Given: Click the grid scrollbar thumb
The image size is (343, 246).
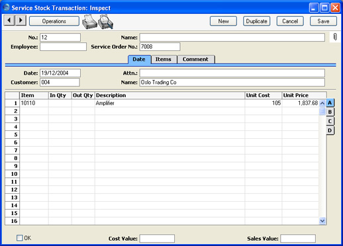Looking at the screenshot, I should click(x=322, y=111).
